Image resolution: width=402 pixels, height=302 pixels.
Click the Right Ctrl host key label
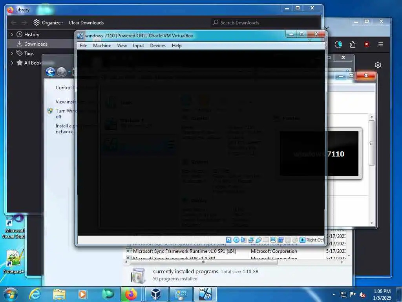click(x=315, y=240)
